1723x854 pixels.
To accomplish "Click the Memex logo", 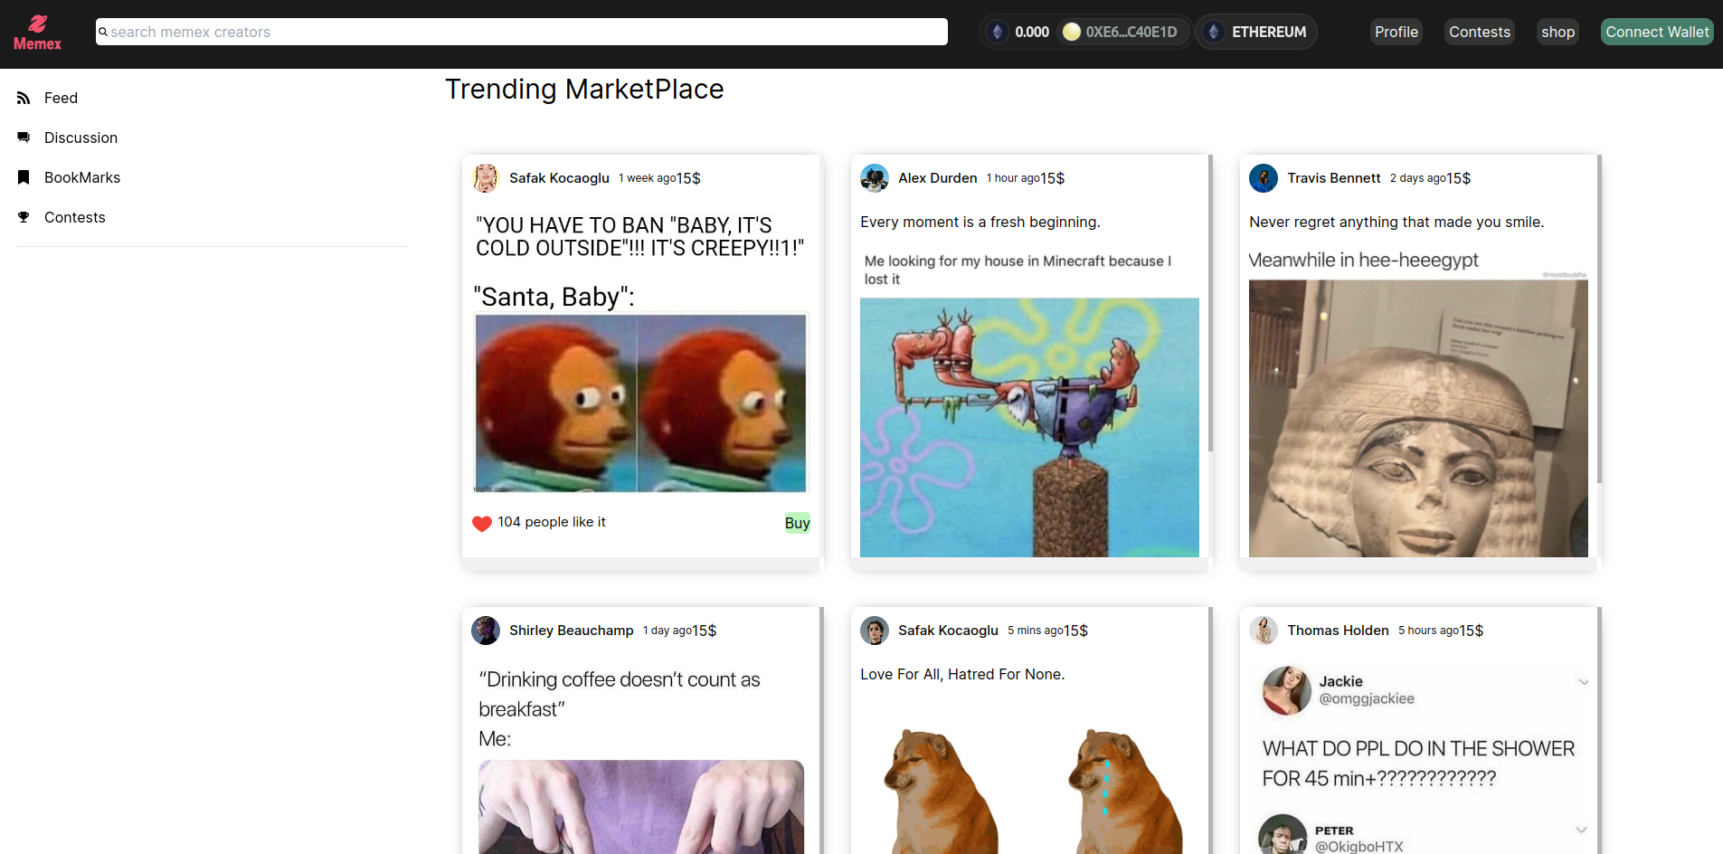I will point(37,33).
